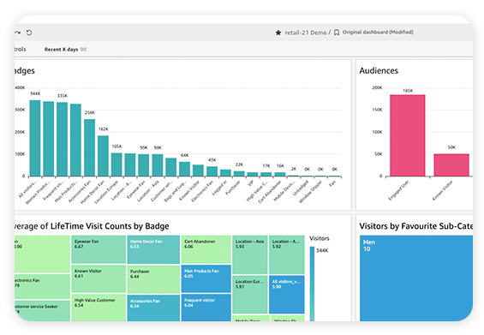The image size is (484, 335).
Task: Select the tallest 344K teal badge bar
Action: (x=35, y=138)
